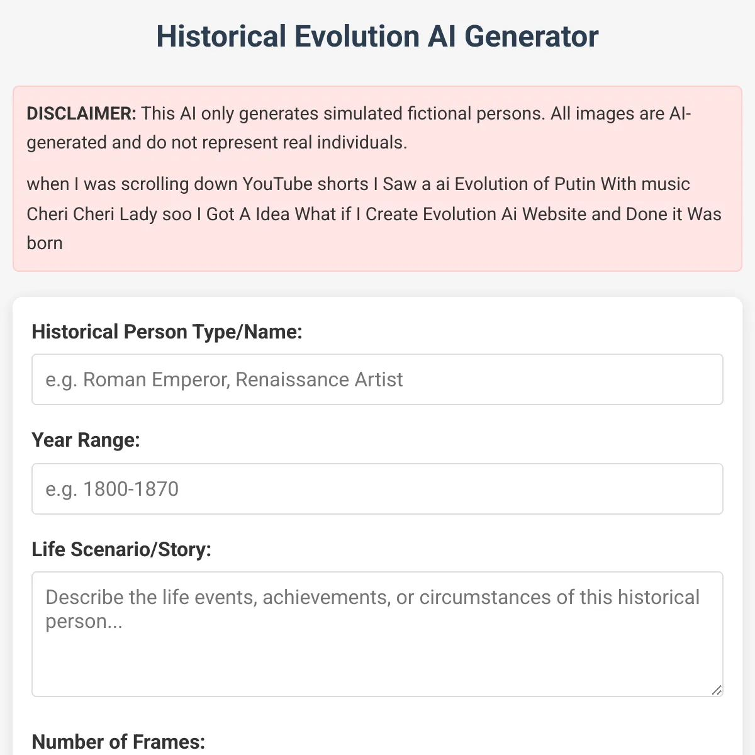755x755 pixels.
Task: Click the 'e.g. 1800-1870' placeholder text
Action: click(112, 489)
